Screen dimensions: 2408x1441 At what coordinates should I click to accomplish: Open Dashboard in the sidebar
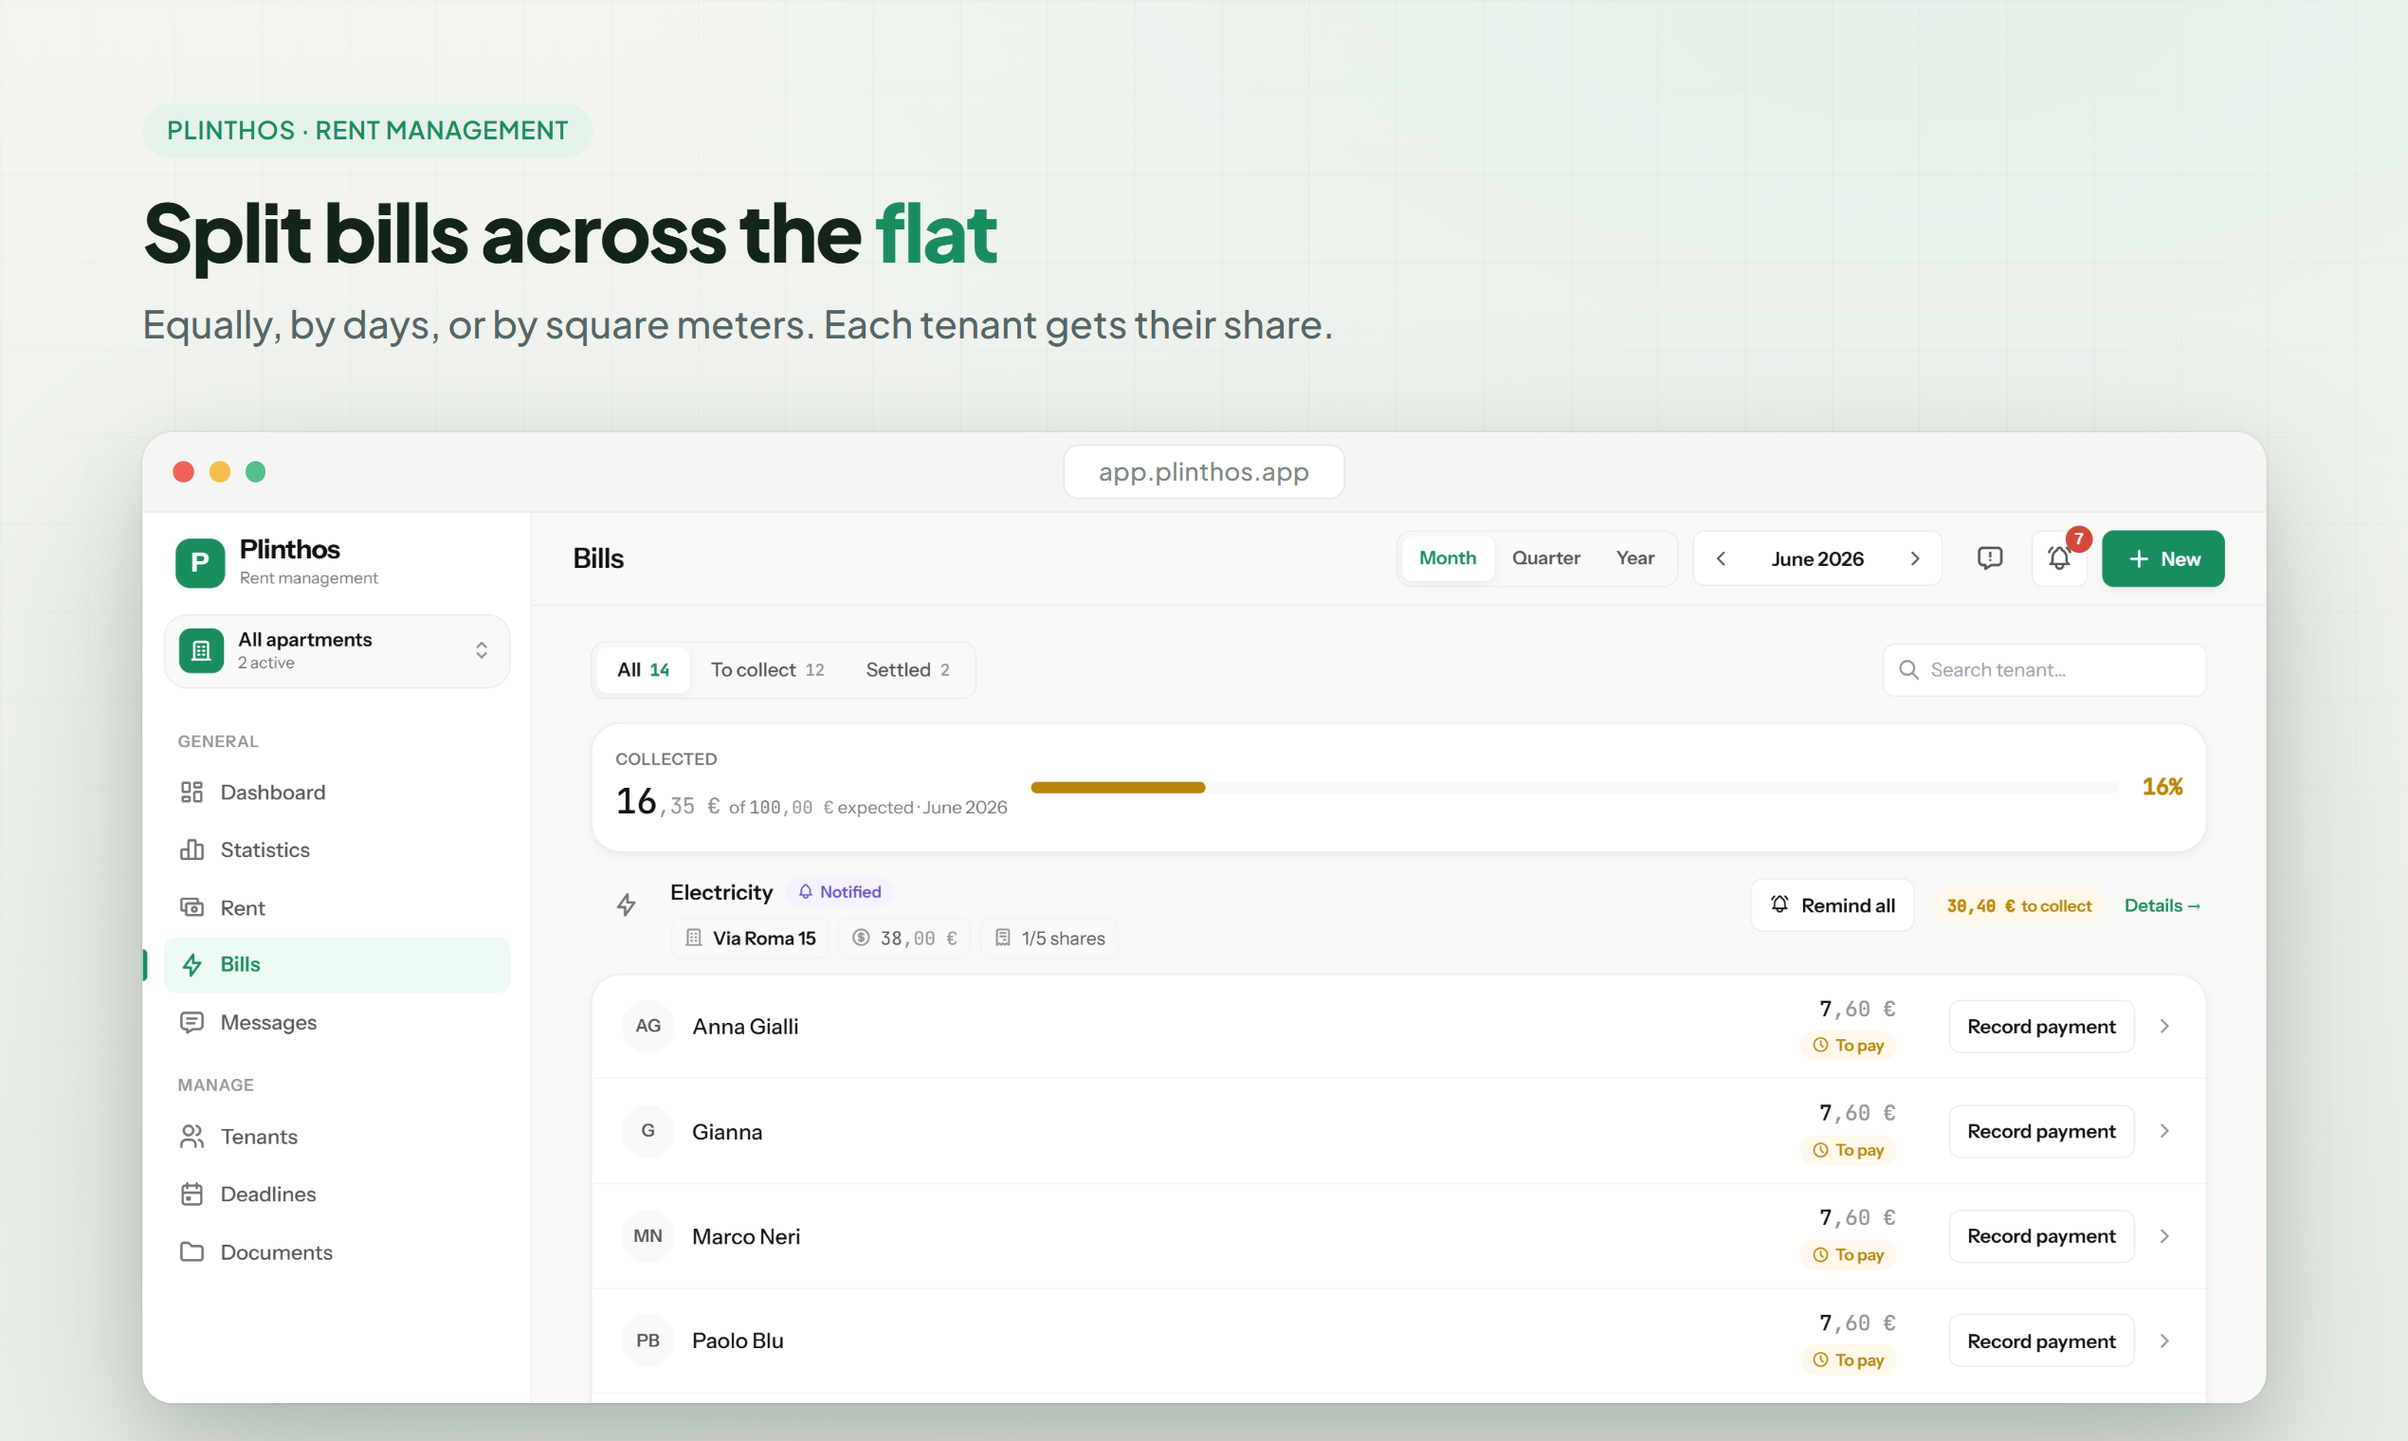[337, 793]
